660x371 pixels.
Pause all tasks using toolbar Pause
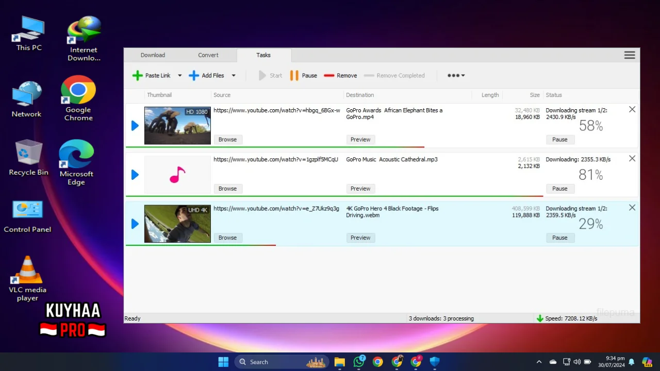(x=304, y=76)
